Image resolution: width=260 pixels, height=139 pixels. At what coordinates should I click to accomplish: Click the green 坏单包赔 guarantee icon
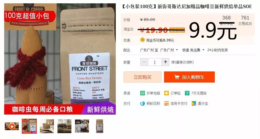[143, 93]
